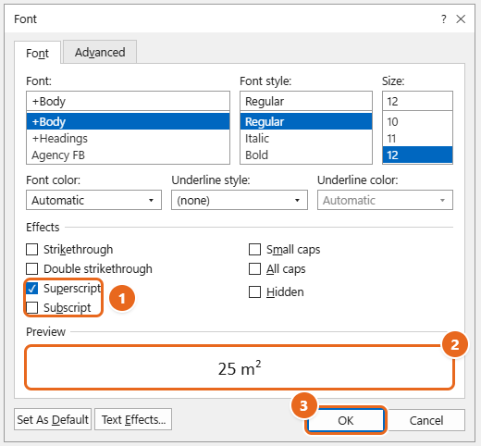This screenshot has height=446, width=481.
Task: Uncheck the Superscript checkbox
Action: [32, 289]
